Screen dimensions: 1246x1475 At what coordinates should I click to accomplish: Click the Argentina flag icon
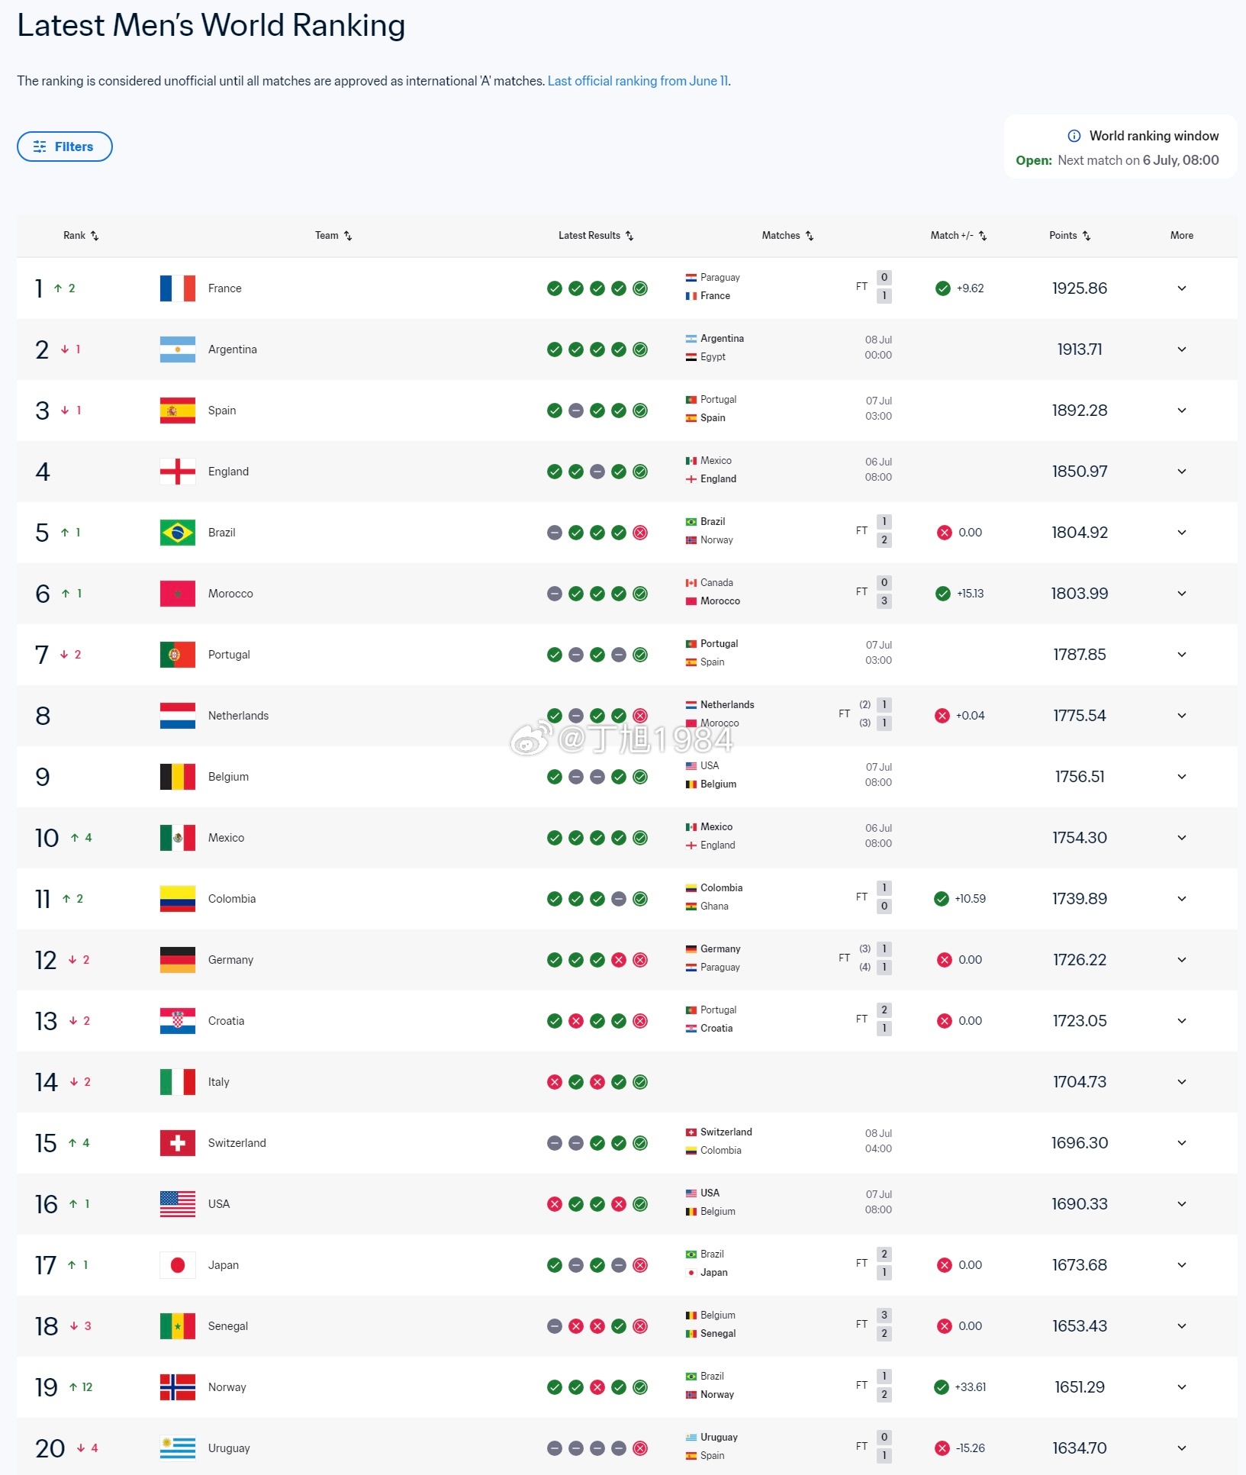[x=178, y=349]
